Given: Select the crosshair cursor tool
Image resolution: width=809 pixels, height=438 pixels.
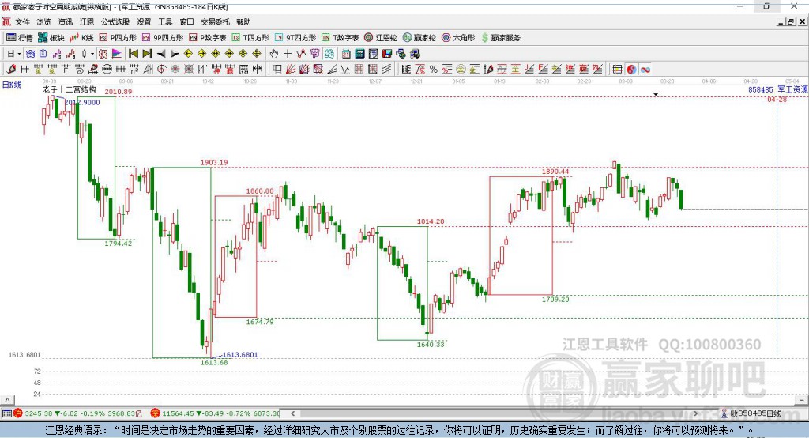Looking at the screenshot, I should tap(288, 53).
